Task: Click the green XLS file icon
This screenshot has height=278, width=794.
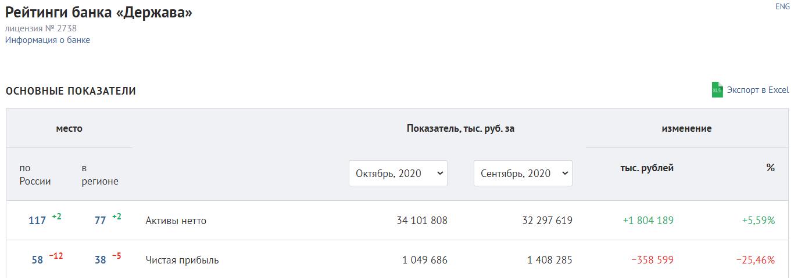Action: [717, 90]
